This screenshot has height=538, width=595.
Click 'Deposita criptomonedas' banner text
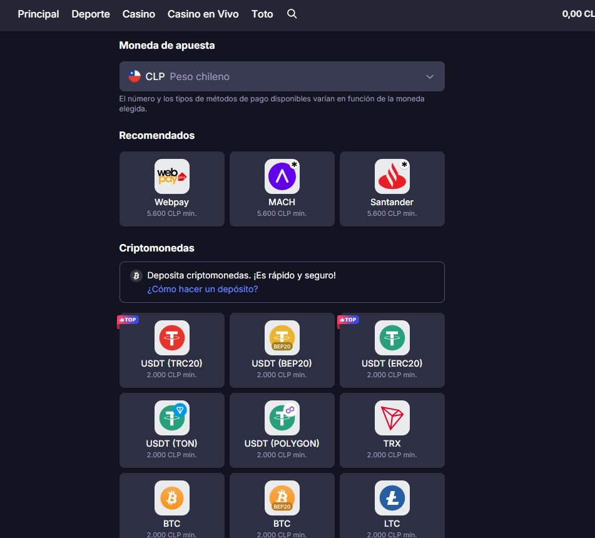coord(242,275)
